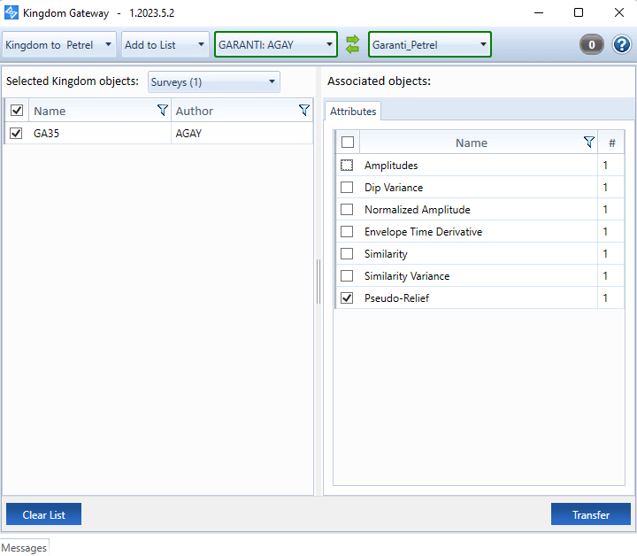Toggle select-all checkbox in Attributes header

(x=348, y=143)
